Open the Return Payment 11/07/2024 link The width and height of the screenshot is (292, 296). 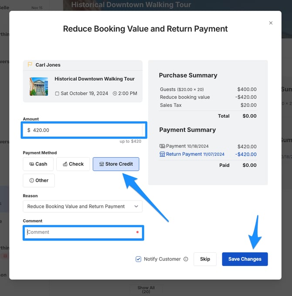[x=195, y=154]
